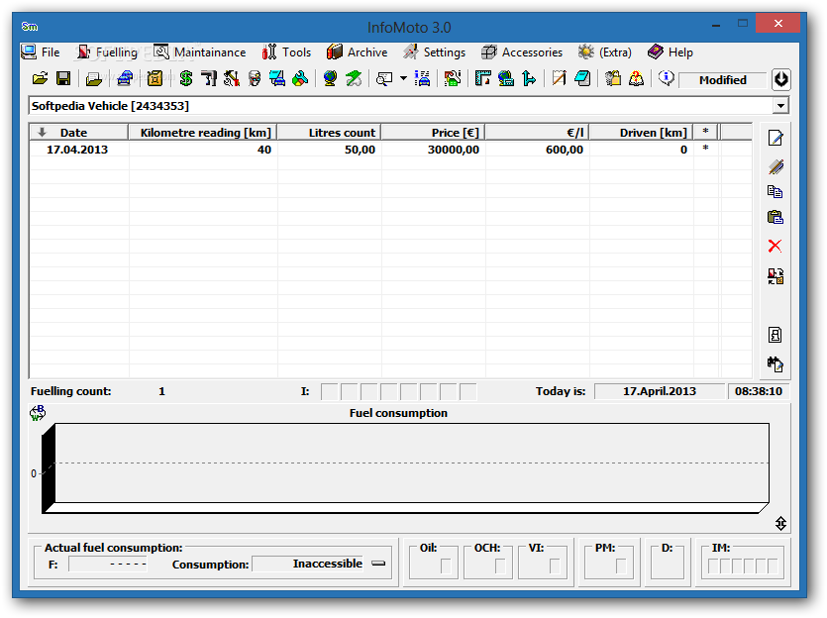This screenshot has width=827, height=618.
Task: Click the colored shapes toolbar icon
Action: (300, 79)
